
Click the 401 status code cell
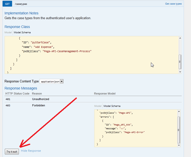(x=8, y=99)
